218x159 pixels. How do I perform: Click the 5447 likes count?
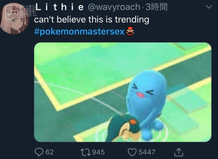(147, 152)
